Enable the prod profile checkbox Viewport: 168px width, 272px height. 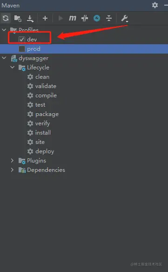click(22, 49)
